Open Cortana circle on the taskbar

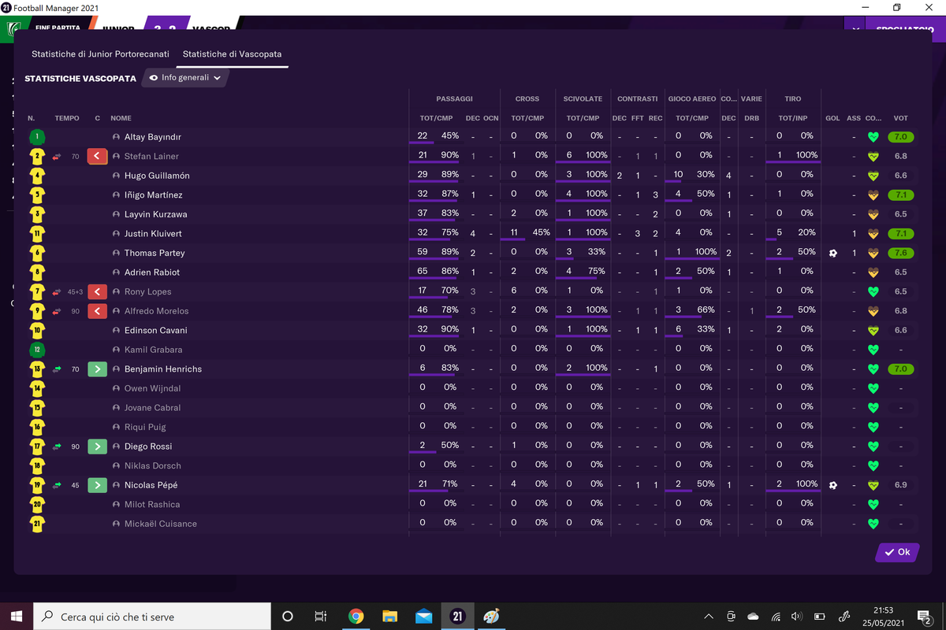coord(287,617)
